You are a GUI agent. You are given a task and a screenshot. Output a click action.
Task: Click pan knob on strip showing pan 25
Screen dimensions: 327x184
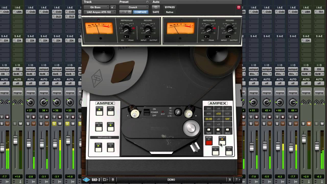[70, 102]
